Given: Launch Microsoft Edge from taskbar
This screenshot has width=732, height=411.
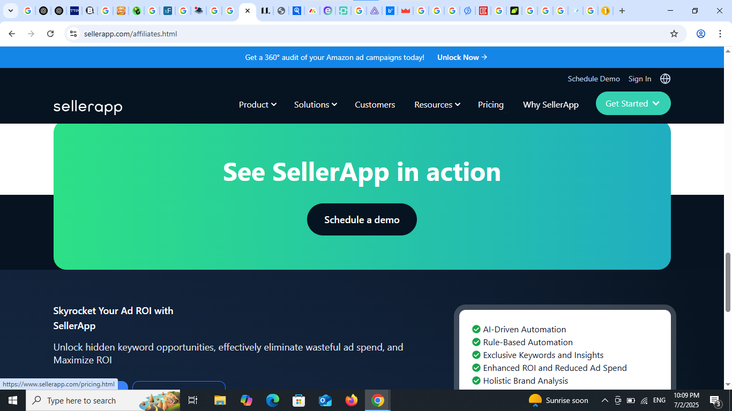Looking at the screenshot, I should point(273,400).
